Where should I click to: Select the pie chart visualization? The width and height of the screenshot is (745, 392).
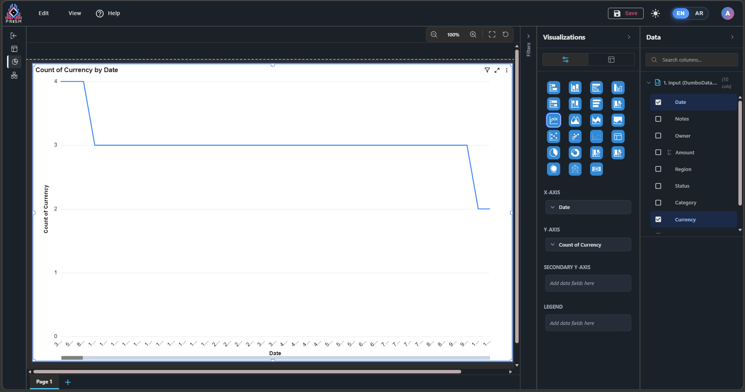(553, 153)
